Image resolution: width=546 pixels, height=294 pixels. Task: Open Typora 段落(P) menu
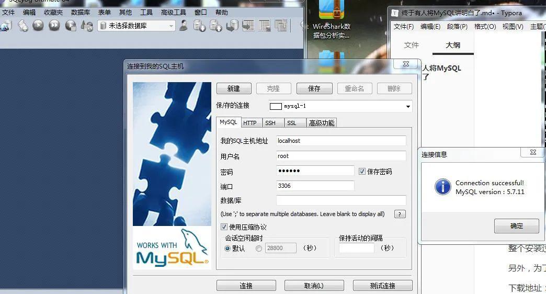pos(457,27)
